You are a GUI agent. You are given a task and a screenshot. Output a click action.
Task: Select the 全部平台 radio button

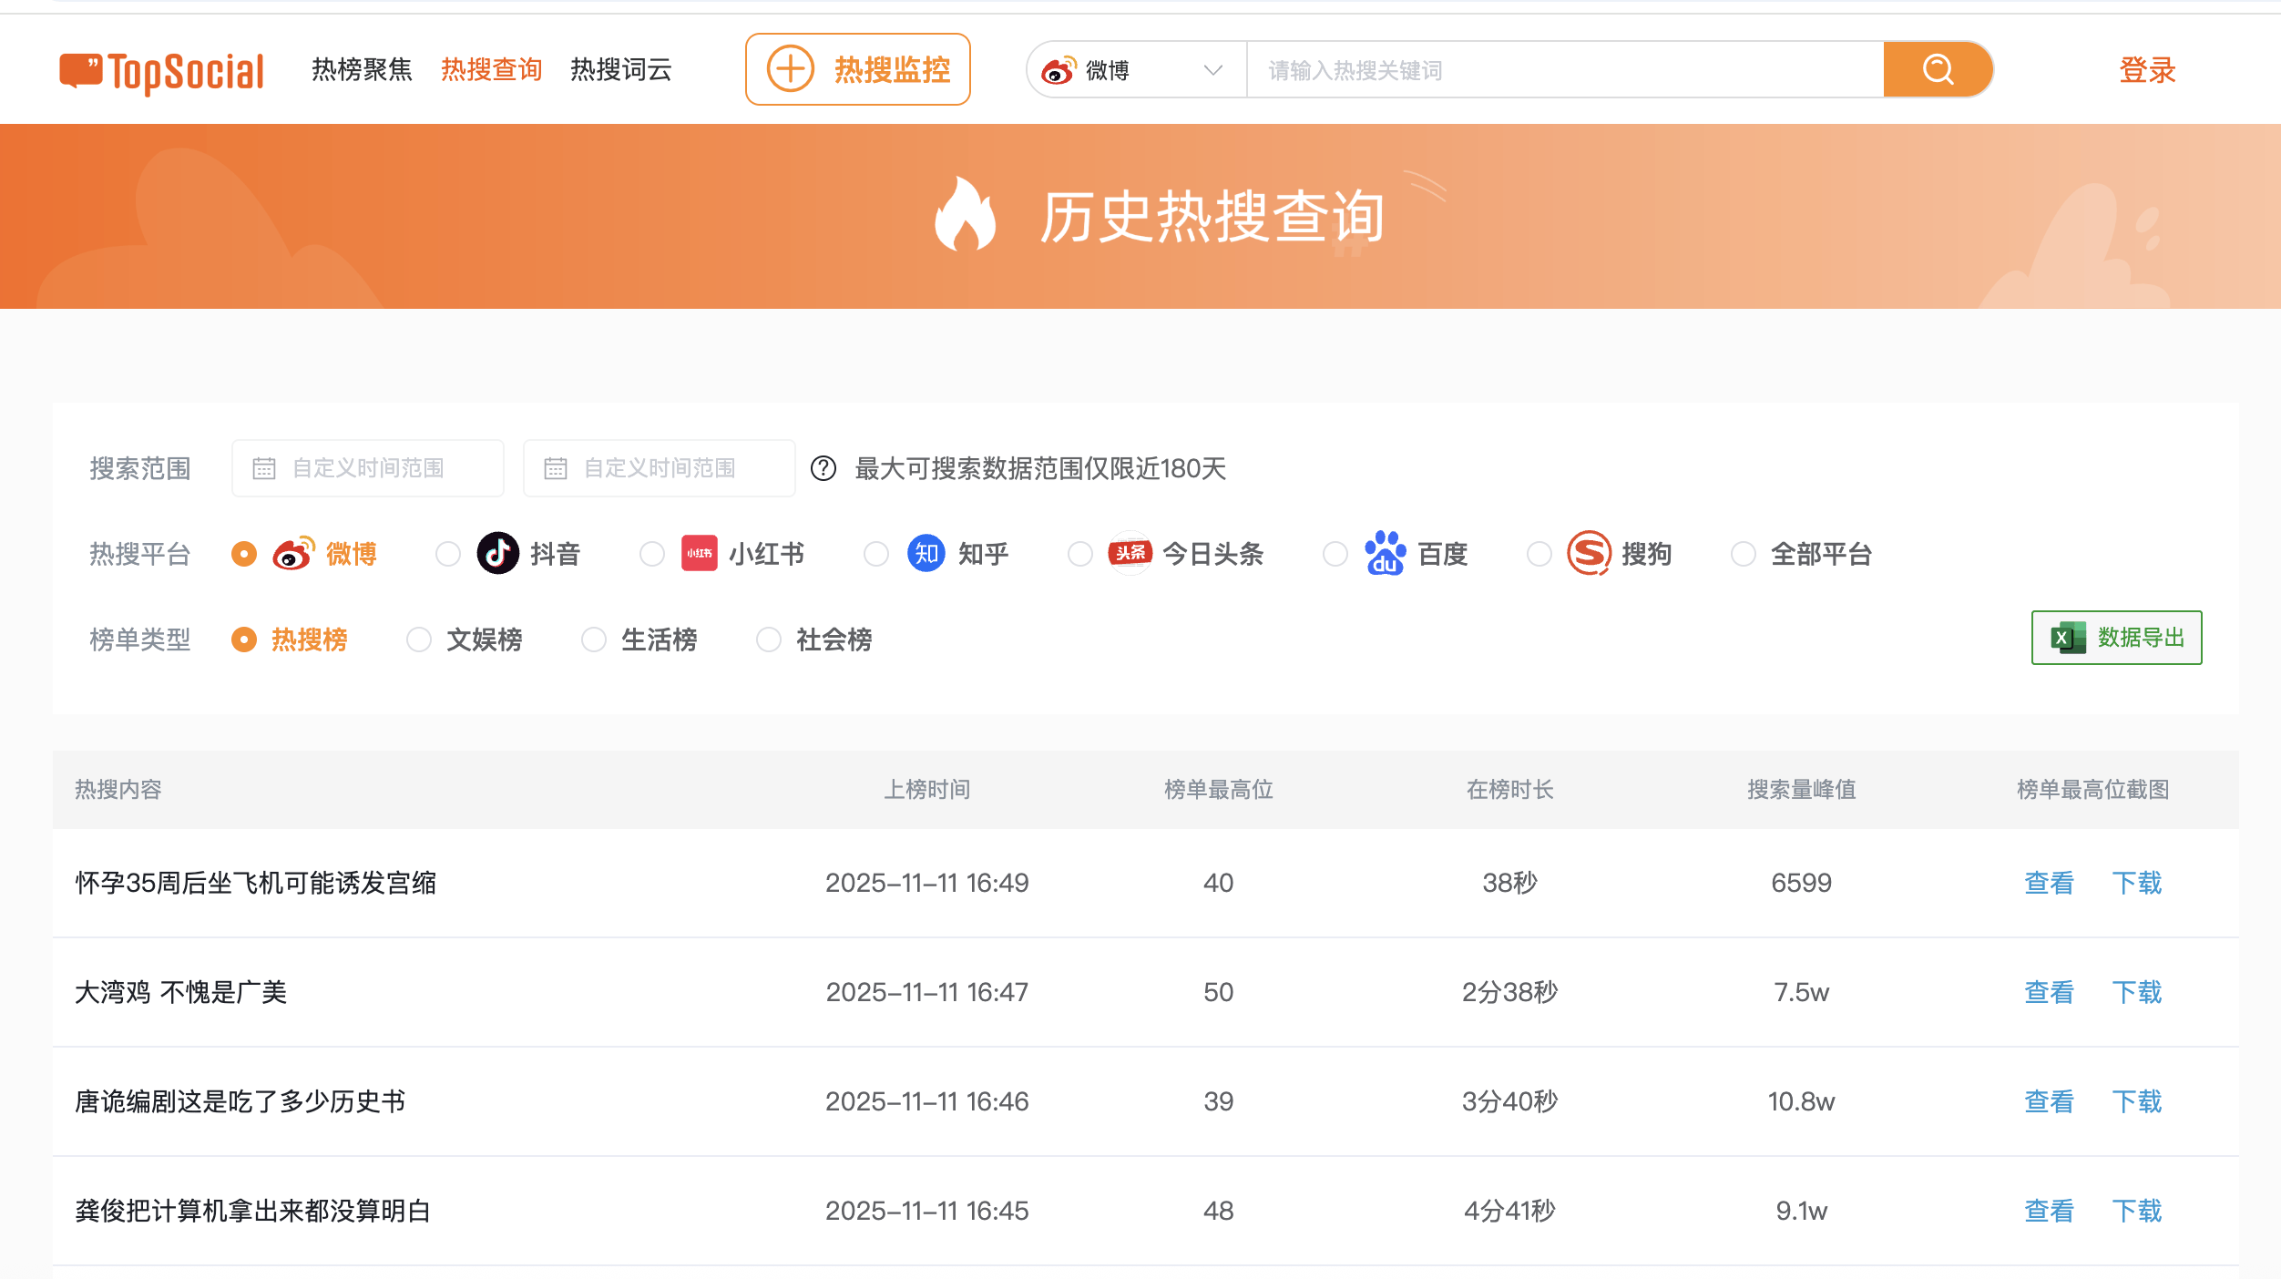pos(1744,554)
